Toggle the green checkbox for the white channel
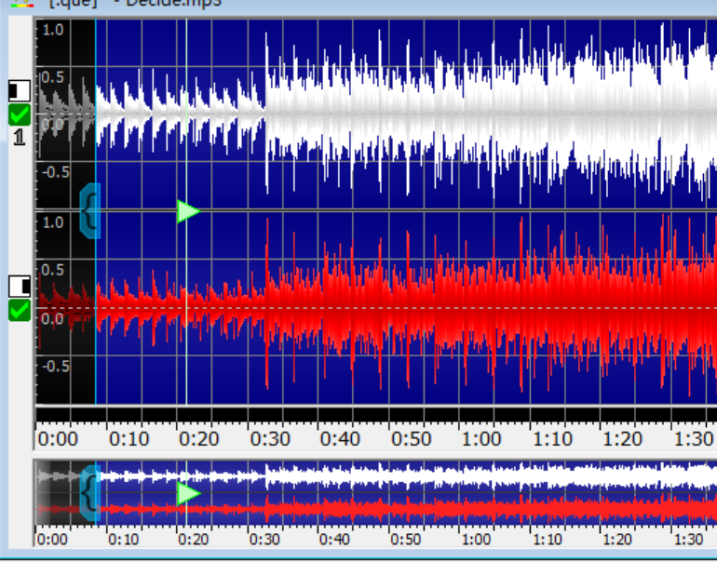This screenshot has height=562, width=717. 19,115
